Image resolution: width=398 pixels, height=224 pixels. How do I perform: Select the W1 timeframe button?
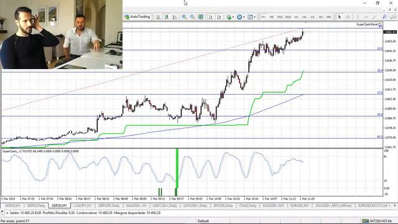click(321, 17)
